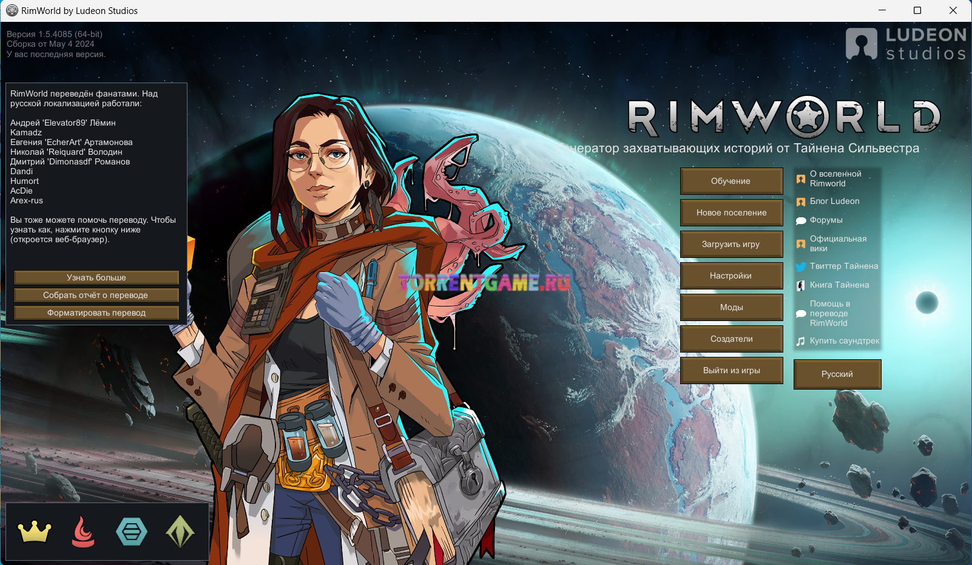Screen dimensions: 972x565
Task: Click the Biotech DLC hexagon icon
Action: (x=132, y=532)
